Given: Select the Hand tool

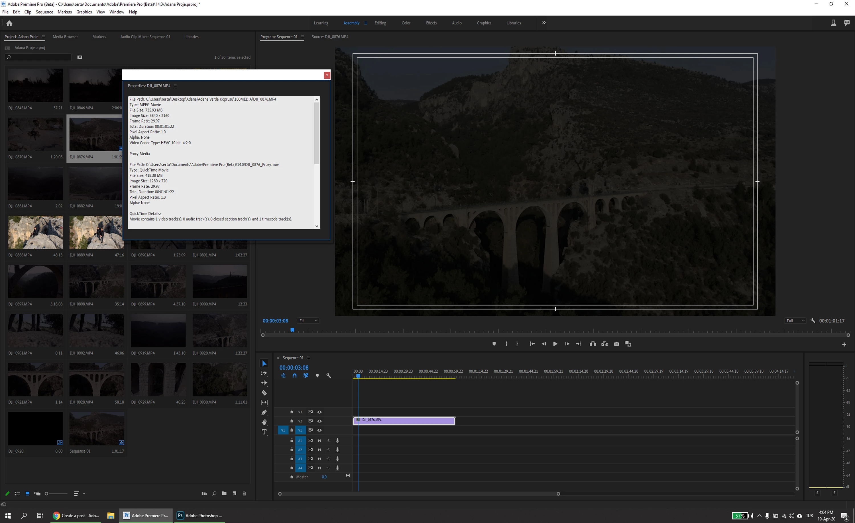Looking at the screenshot, I should (264, 422).
